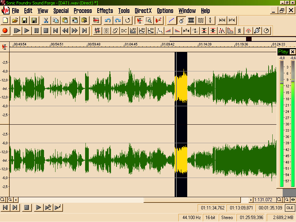Click the 44.100 Hz sample rate field
Image resolution: width=296 pixels, height=222 pixels.
coord(191,218)
